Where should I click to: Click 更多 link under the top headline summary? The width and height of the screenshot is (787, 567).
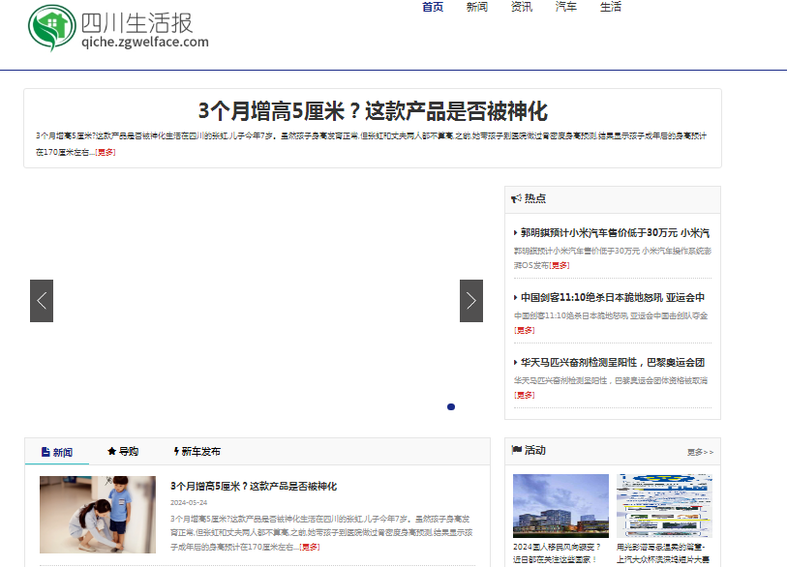pyautogui.click(x=106, y=152)
